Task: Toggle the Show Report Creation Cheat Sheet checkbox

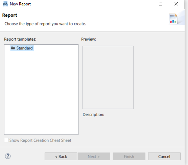Action: click(x=6, y=140)
